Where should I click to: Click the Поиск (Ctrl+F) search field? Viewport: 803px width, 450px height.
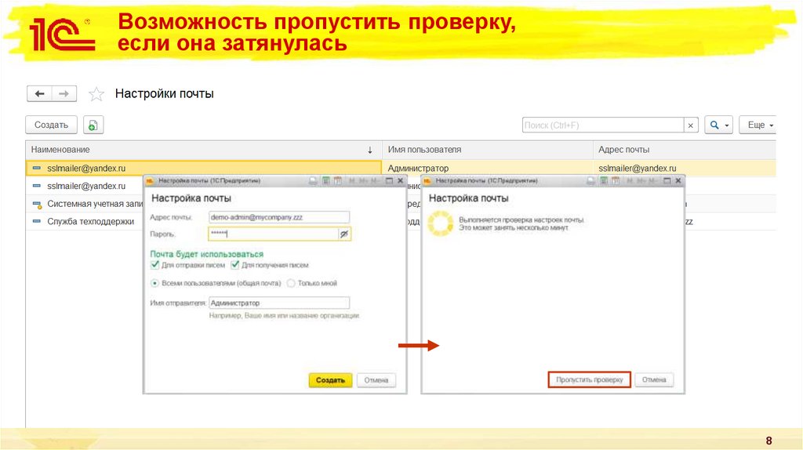pyautogui.click(x=603, y=125)
